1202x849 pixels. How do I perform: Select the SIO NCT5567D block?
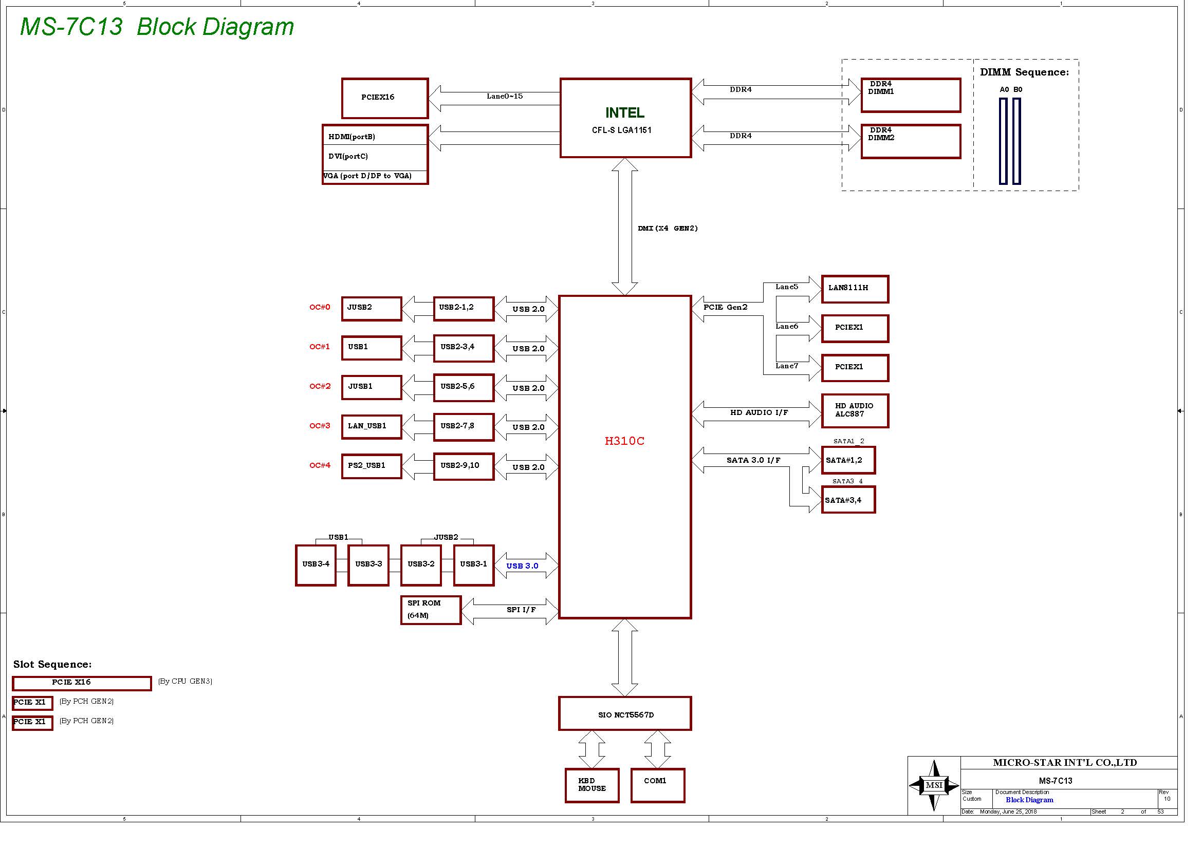tap(625, 713)
